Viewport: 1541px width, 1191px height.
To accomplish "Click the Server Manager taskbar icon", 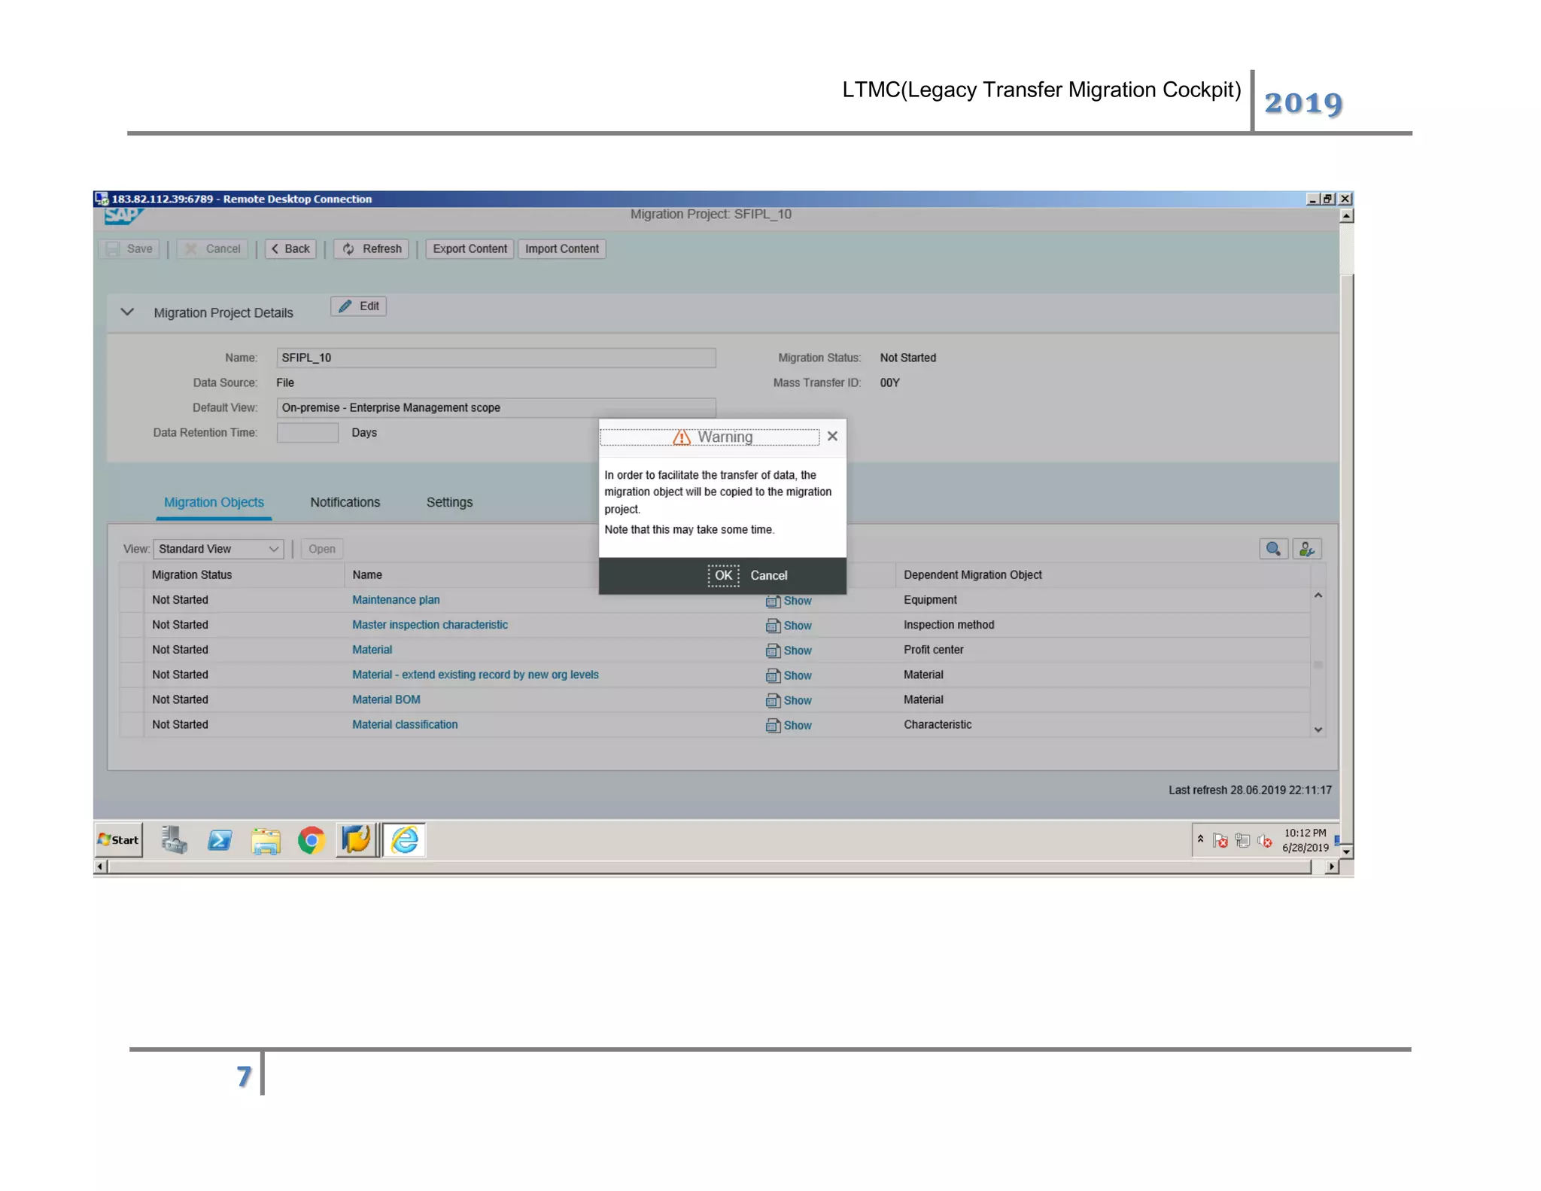I will pos(174,840).
